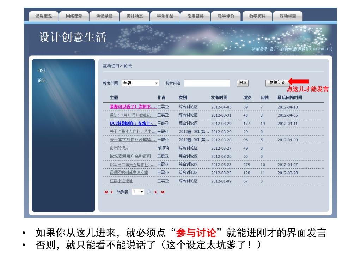Open the 学生作品 tab
Screen dimensions: 361x271
pos(165,16)
